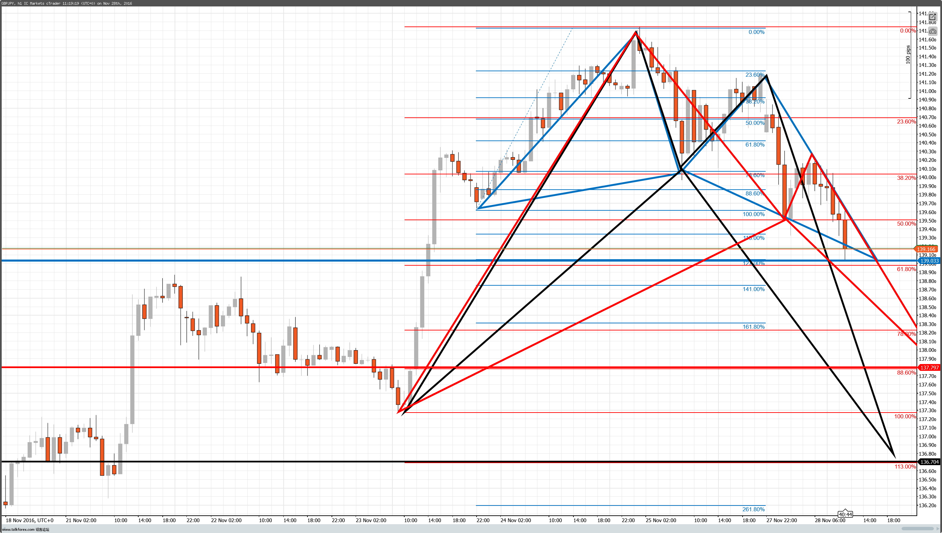Image resolution: width=942 pixels, height=533 pixels.
Task: Select the blue 50.00% Fibonacci label
Action: pos(755,123)
